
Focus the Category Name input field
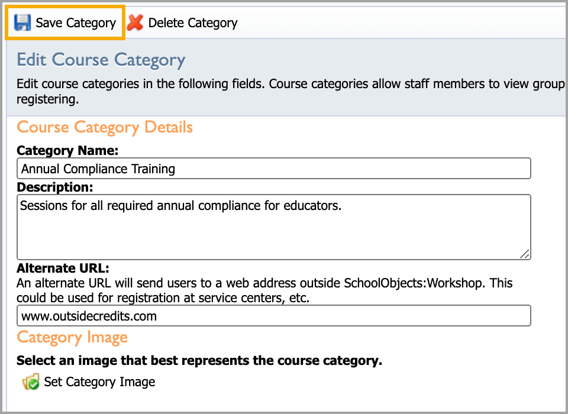click(x=274, y=169)
